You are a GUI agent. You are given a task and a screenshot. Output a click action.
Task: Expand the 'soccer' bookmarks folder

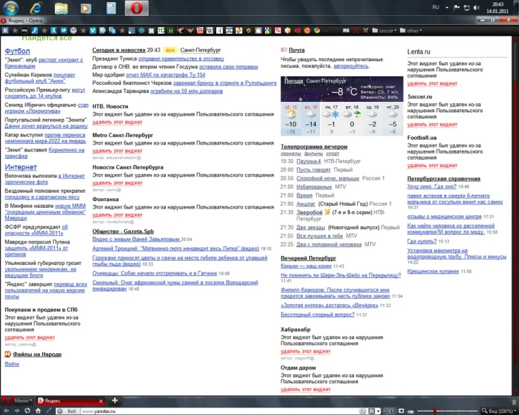pyautogui.click(x=386, y=31)
